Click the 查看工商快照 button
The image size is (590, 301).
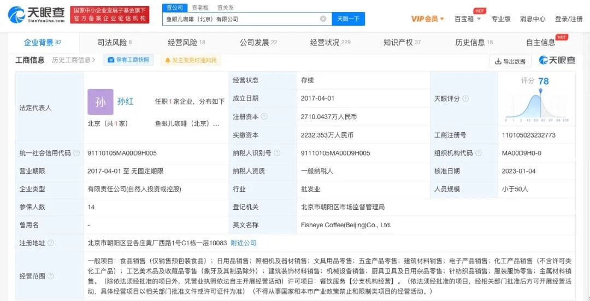point(128,60)
